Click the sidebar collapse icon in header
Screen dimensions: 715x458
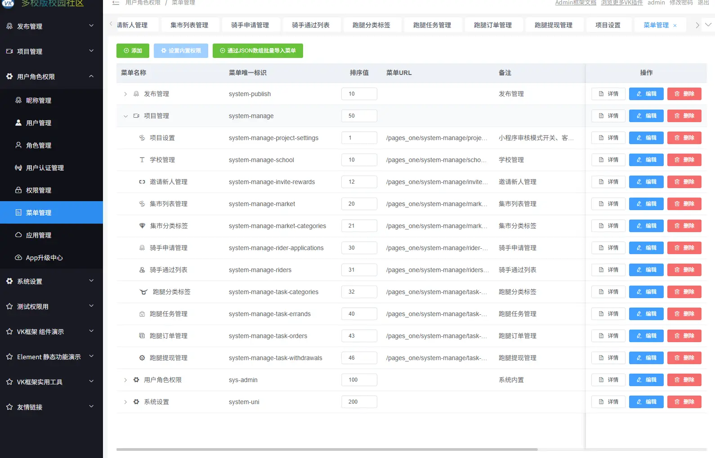116,3
